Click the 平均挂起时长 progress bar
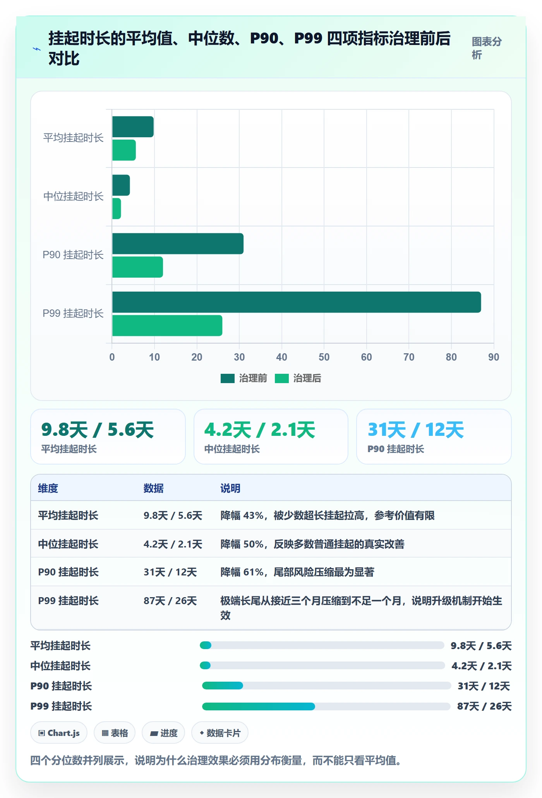 (x=322, y=645)
